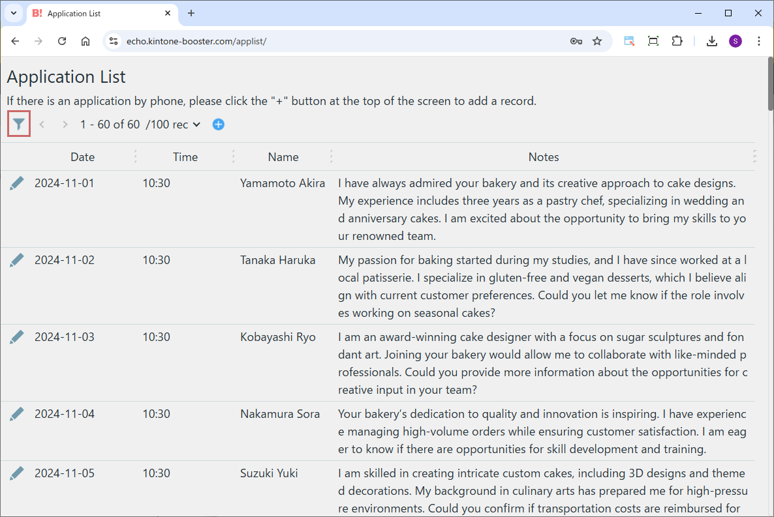The height and width of the screenshot is (517, 774).
Task: Click the Date column header
Action: pos(82,156)
